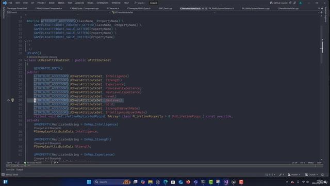Image resolution: width=330 pixels, height=186 pixels.
Task: Open the PROJECT menu
Action: 41,3
